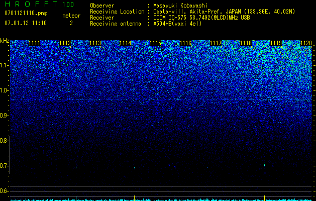This screenshot has height=201, width=316.
Task: Click the bright meteor echo dot near 1119
Action: click(x=265, y=165)
